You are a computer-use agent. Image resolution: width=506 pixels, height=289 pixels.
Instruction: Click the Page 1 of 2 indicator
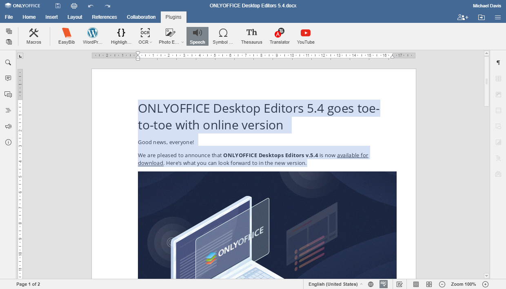pos(28,284)
